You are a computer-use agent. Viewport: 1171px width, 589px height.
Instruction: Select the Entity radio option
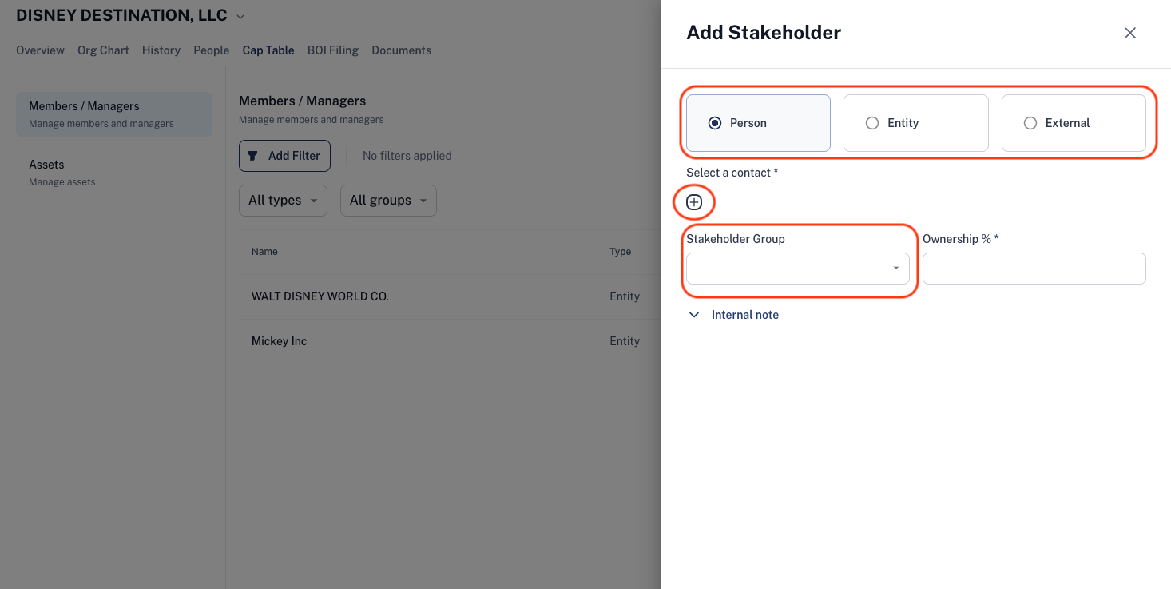coord(916,123)
